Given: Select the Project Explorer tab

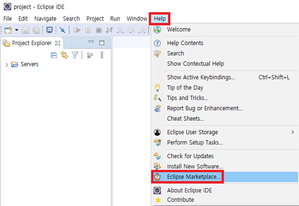Looking at the screenshot, I should [31, 43].
